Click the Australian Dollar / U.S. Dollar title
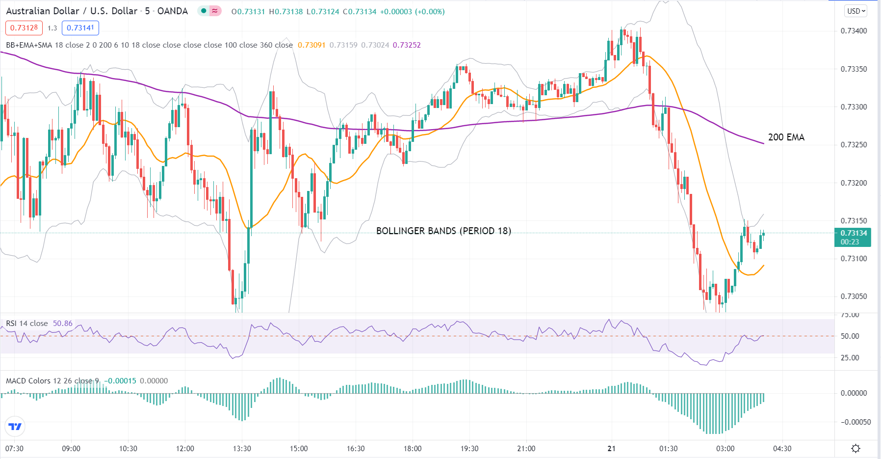Viewport: 881px width, 459px height. coord(73,11)
